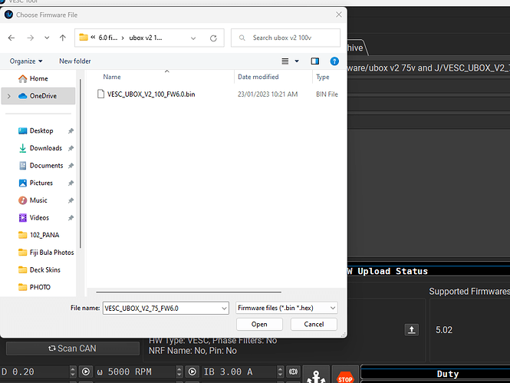510x383 pixels.
Task: Click handbrake icon beside IB 3.00 A
Action: [293, 371]
